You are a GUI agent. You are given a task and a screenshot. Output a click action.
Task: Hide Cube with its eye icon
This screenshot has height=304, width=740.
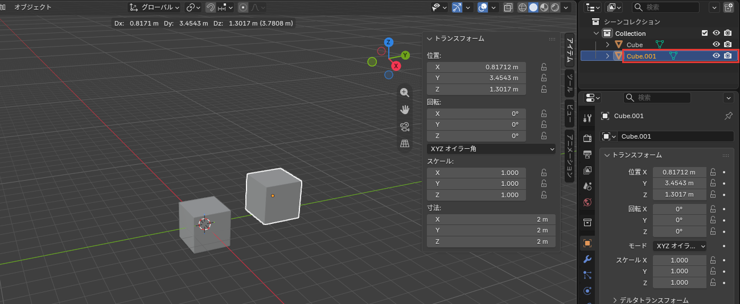717,44
